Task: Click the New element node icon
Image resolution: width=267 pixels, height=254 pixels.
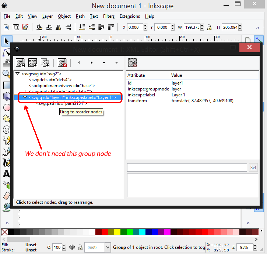Action: click(x=20, y=63)
